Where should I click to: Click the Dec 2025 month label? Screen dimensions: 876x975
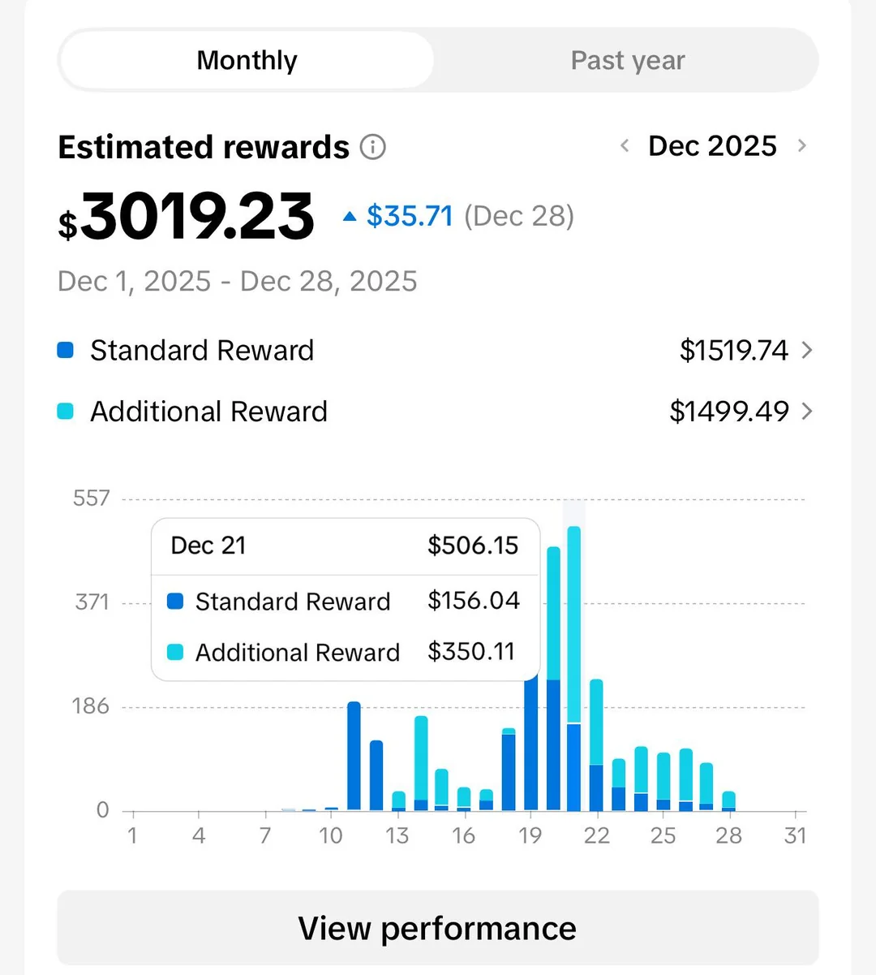tap(712, 146)
